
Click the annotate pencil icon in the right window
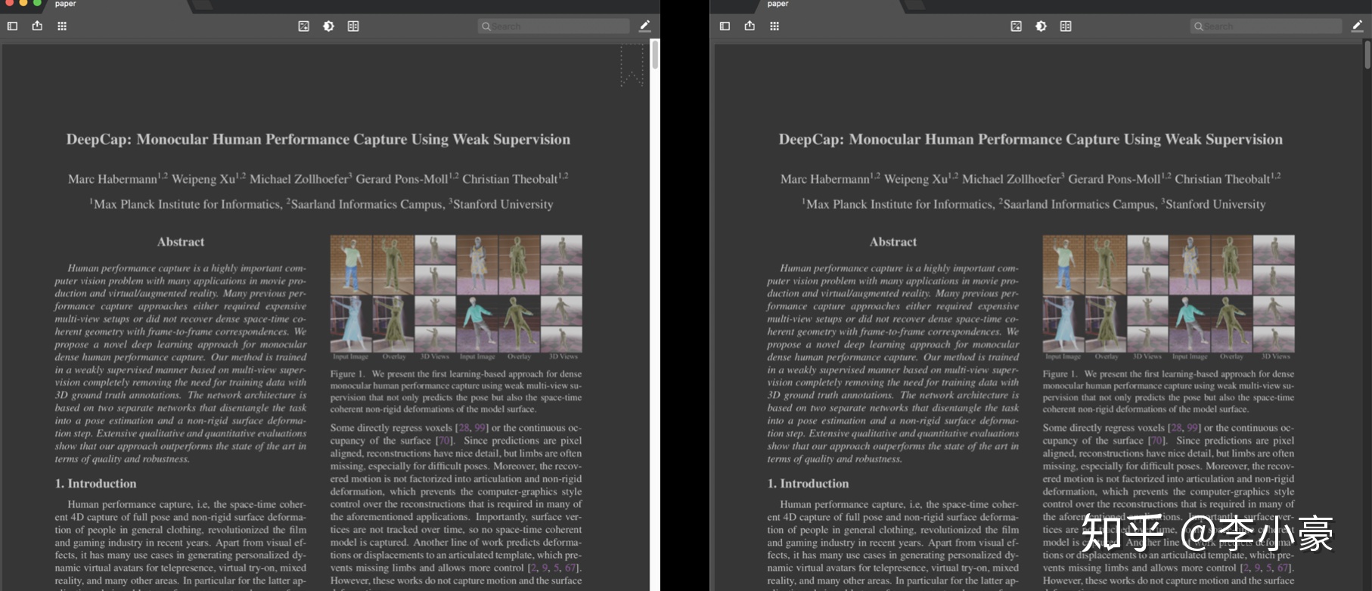click(x=1357, y=26)
